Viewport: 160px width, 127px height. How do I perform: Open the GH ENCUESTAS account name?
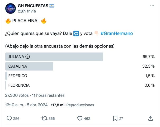pos(33,6)
